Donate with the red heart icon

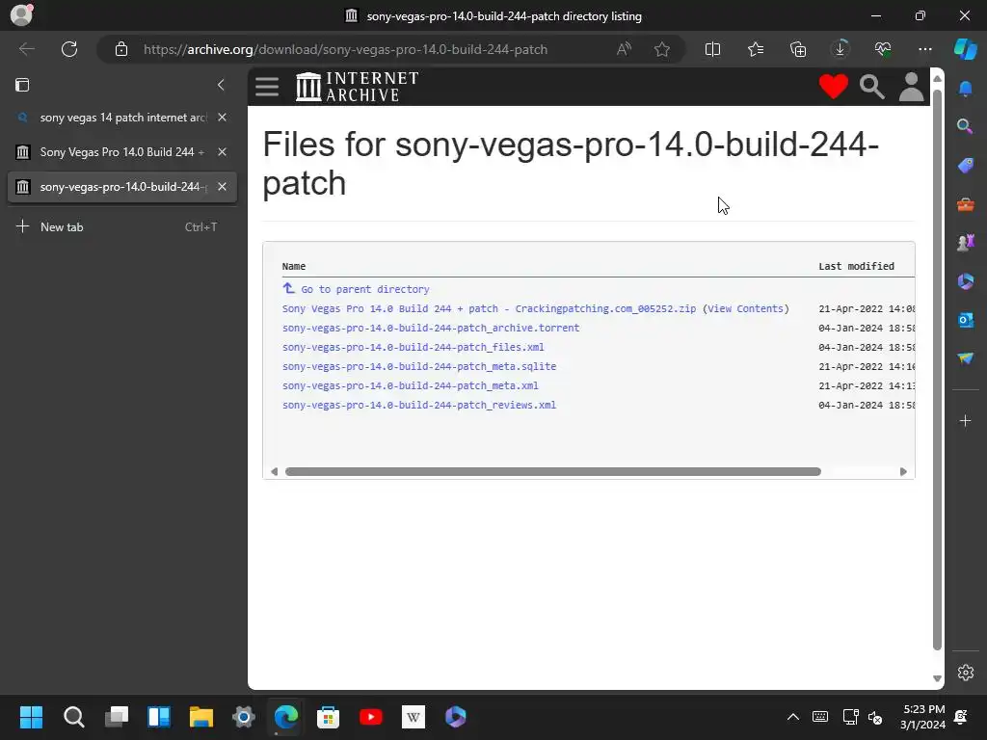point(834,86)
